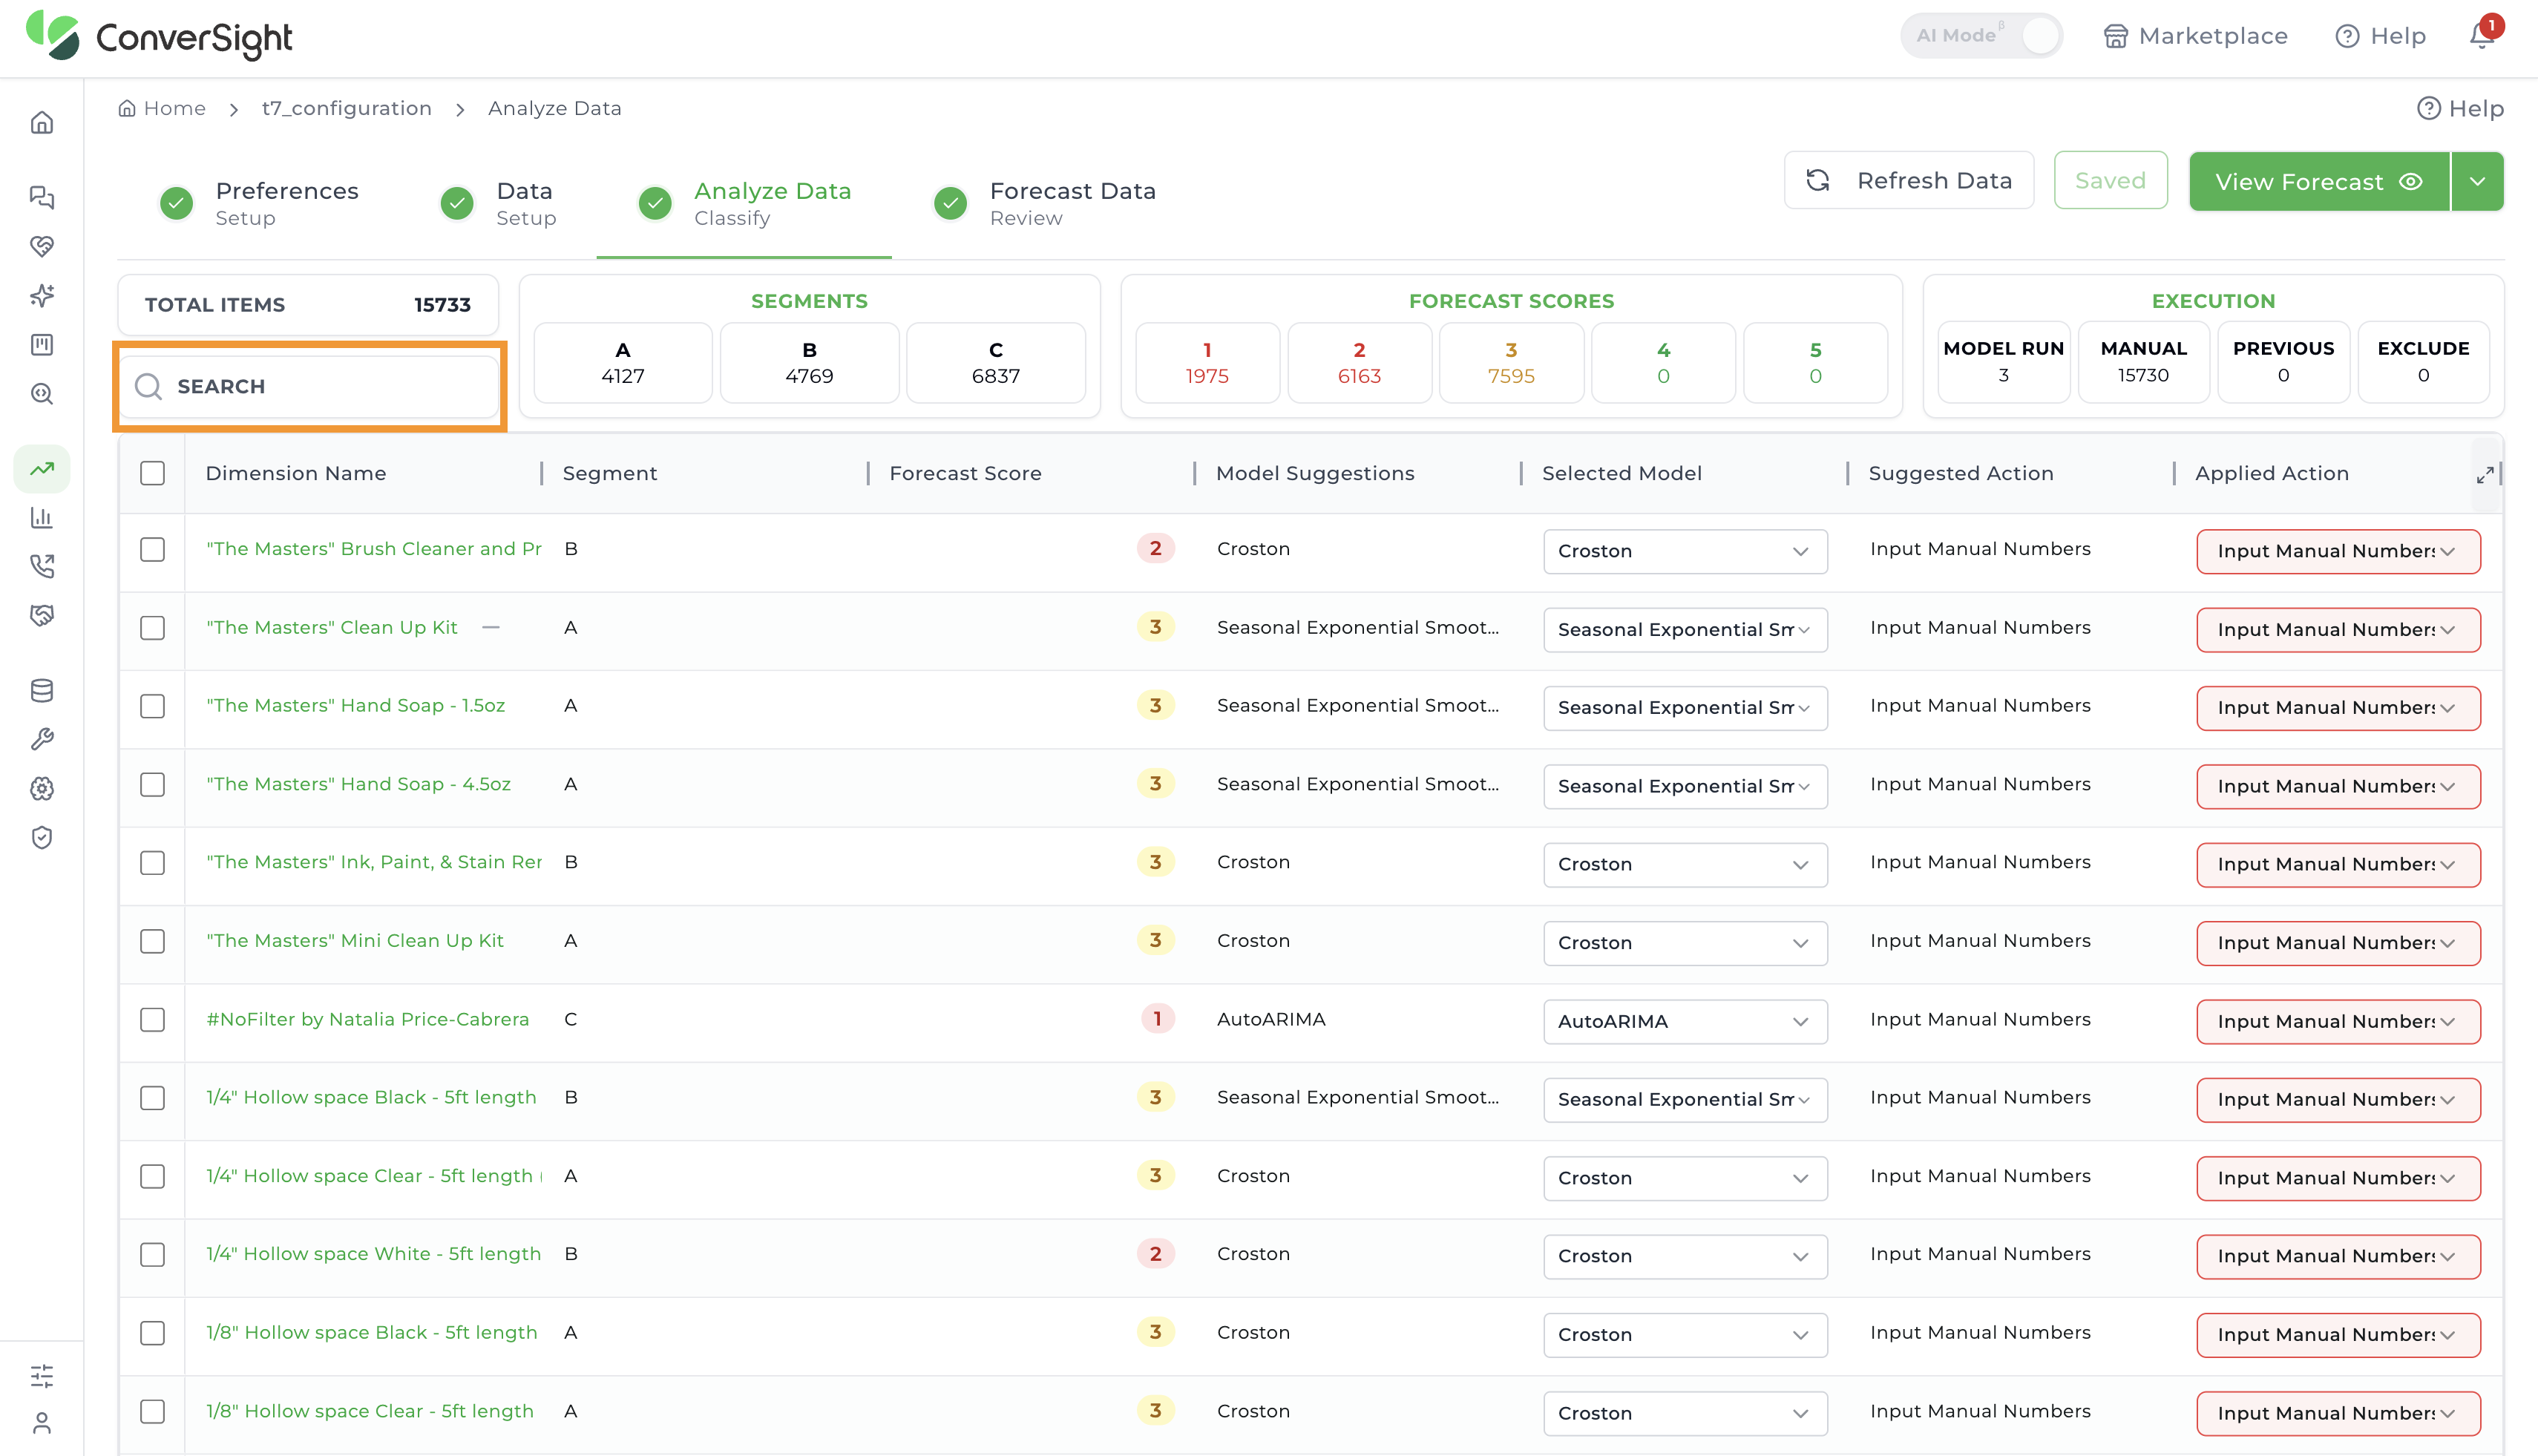Tick the #NoFilter by Natalia Price-Cabrera checkbox
Screen dimensions: 2538x1456
click(153, 1020)
